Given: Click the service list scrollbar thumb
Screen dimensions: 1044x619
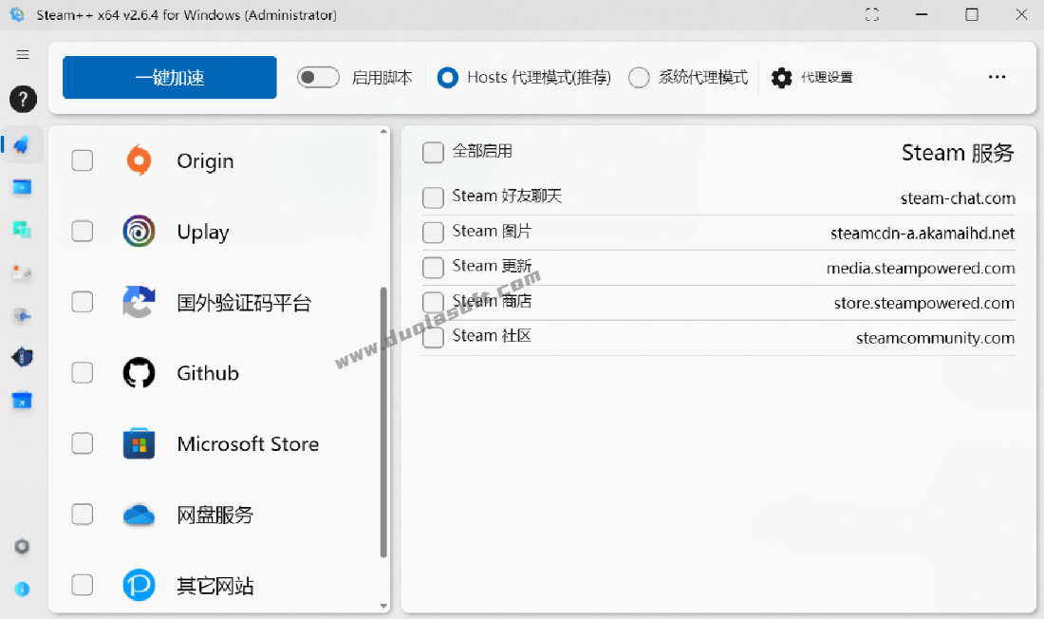Looking at the screenshot, I should 383,422.
